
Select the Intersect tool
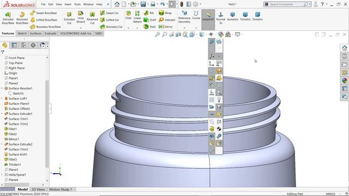pyautogui.click(x=167, y=20)
